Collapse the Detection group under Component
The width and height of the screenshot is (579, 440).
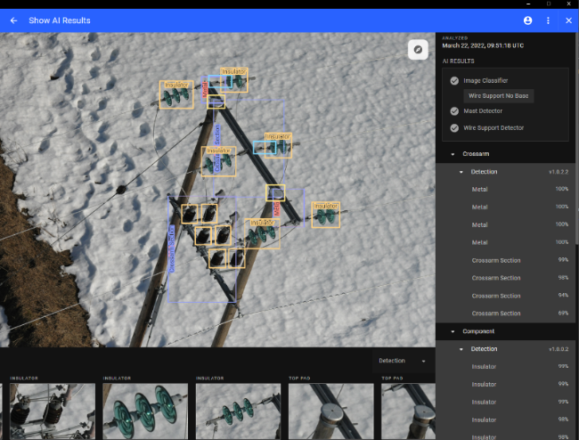(461, 349)
